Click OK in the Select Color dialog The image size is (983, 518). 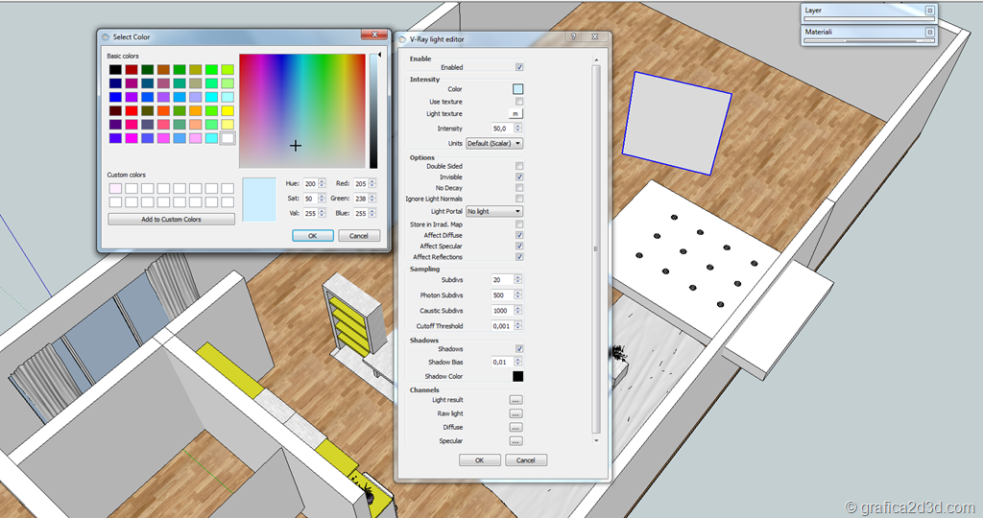313,236
